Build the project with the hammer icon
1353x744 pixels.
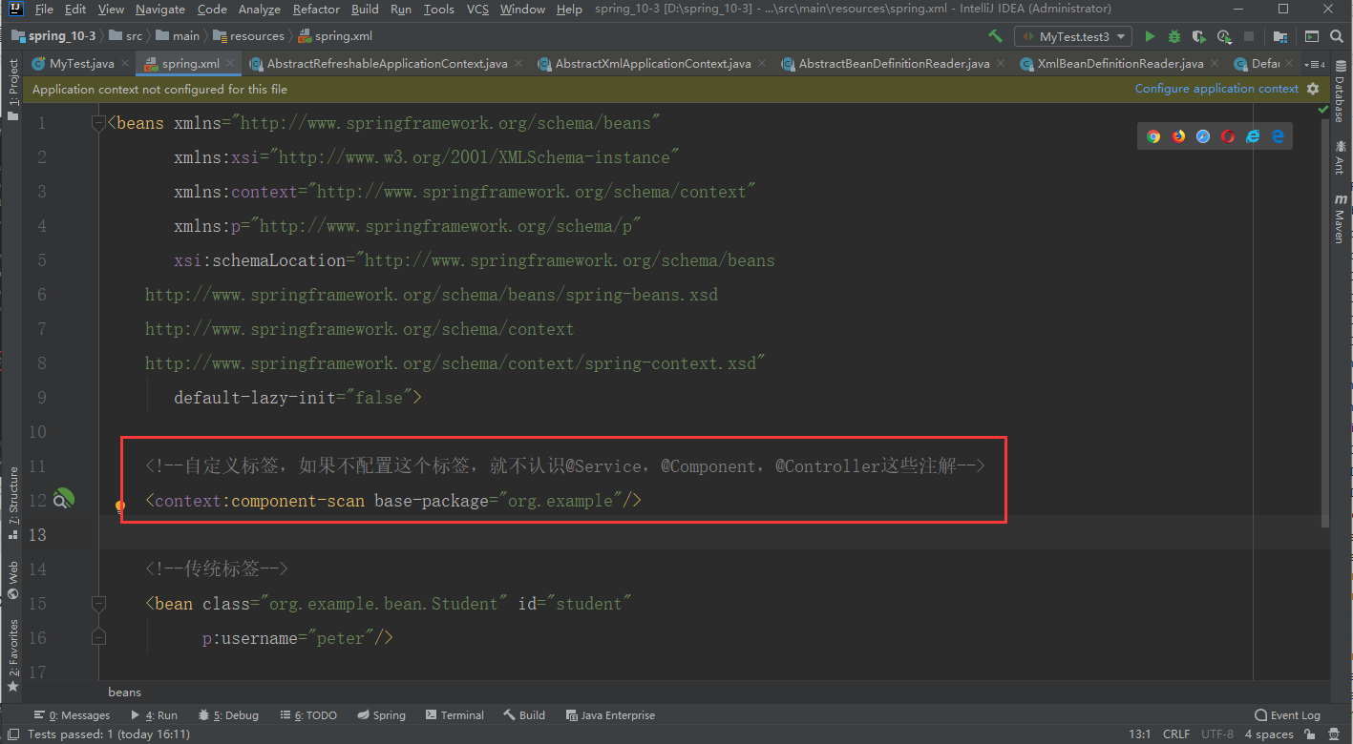(995, 36)
